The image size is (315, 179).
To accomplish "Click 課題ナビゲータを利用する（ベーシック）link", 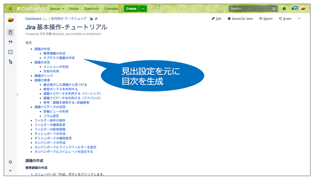I will tap(72, 94).
